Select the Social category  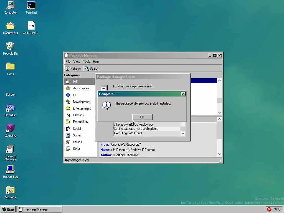point(80,129)
